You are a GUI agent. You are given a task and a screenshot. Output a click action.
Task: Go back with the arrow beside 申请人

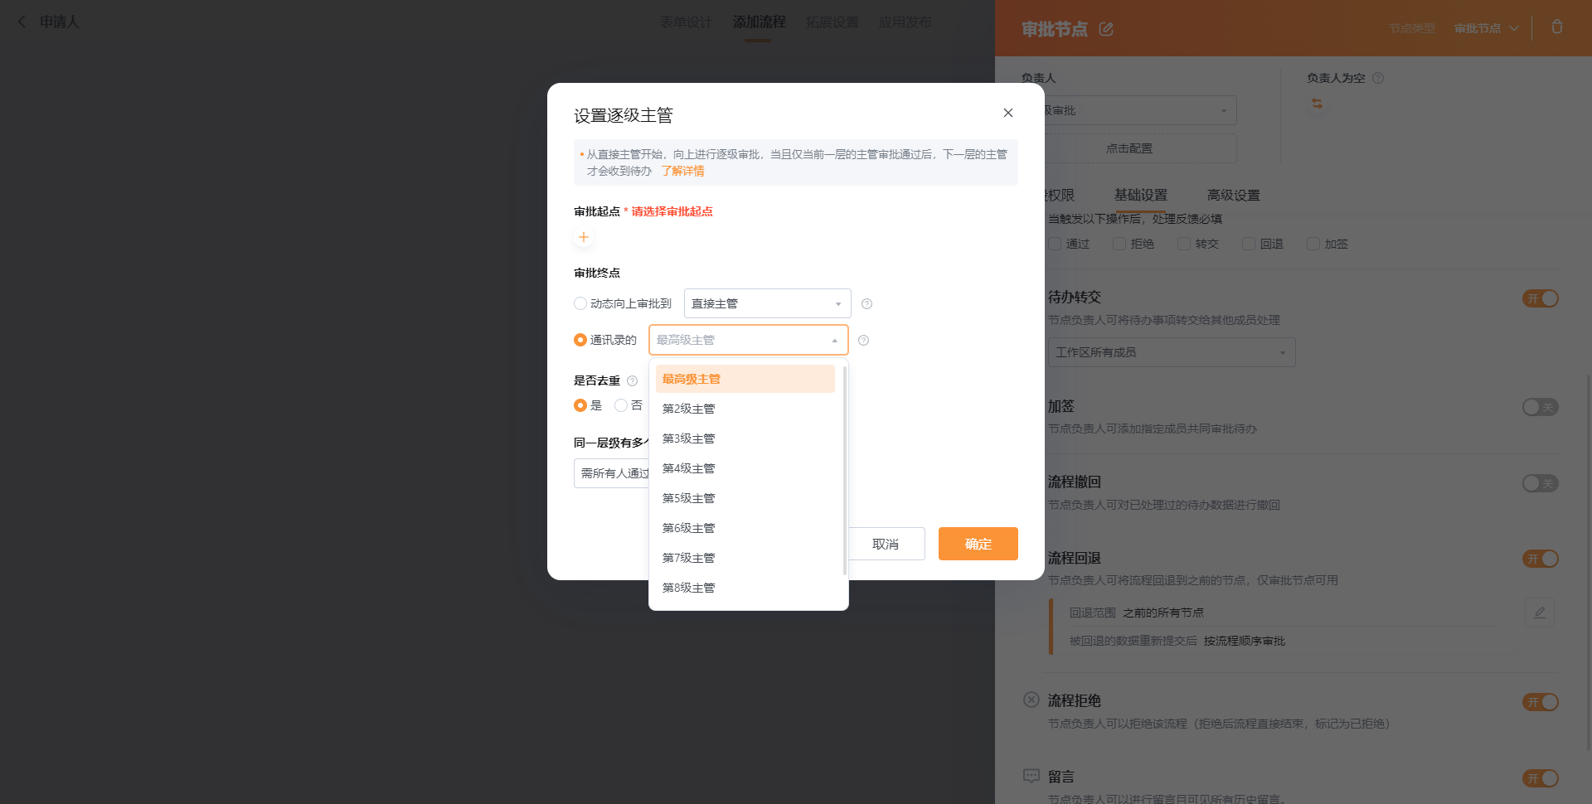click(x=22, y=22)
